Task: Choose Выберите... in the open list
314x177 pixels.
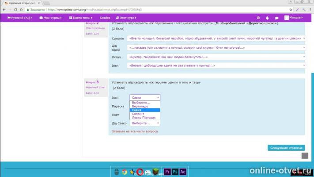Action: 145,102
